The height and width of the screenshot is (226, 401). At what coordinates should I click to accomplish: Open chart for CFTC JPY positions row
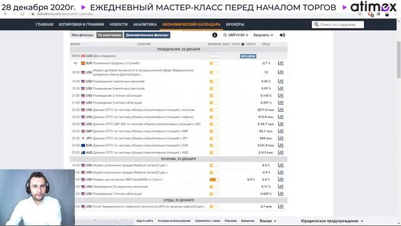point(281,138)
